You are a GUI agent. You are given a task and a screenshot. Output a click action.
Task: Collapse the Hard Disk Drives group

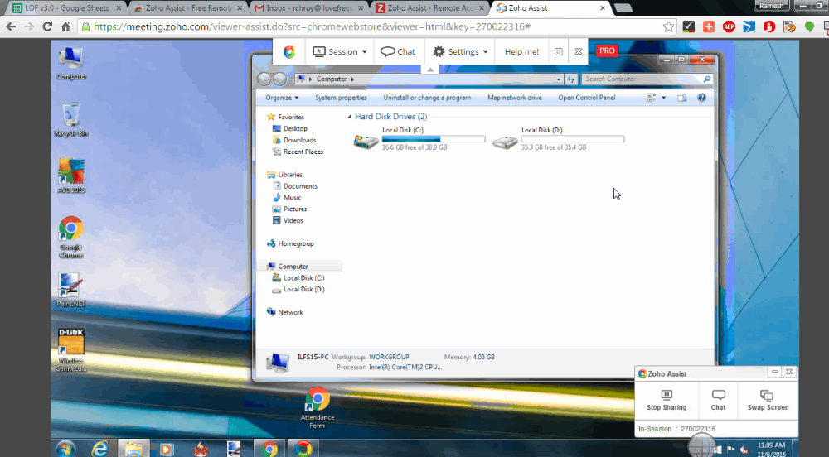pos(350,117)
